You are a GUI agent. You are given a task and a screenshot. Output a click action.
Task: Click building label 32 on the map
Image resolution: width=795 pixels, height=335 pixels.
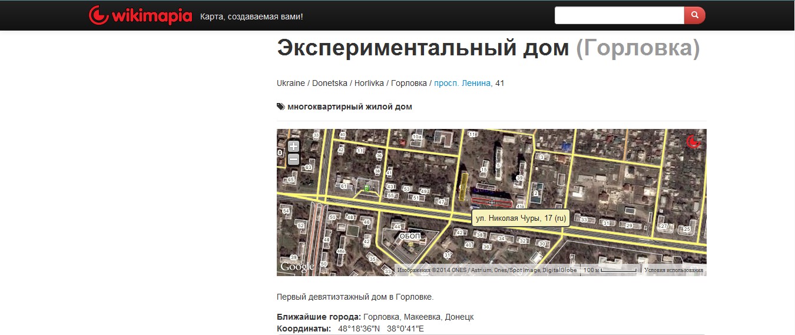pyautogui.click(x=522, y=241)
